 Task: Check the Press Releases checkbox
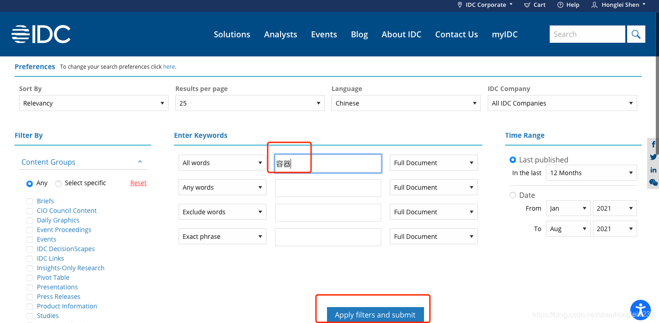(x=30, y=297)
